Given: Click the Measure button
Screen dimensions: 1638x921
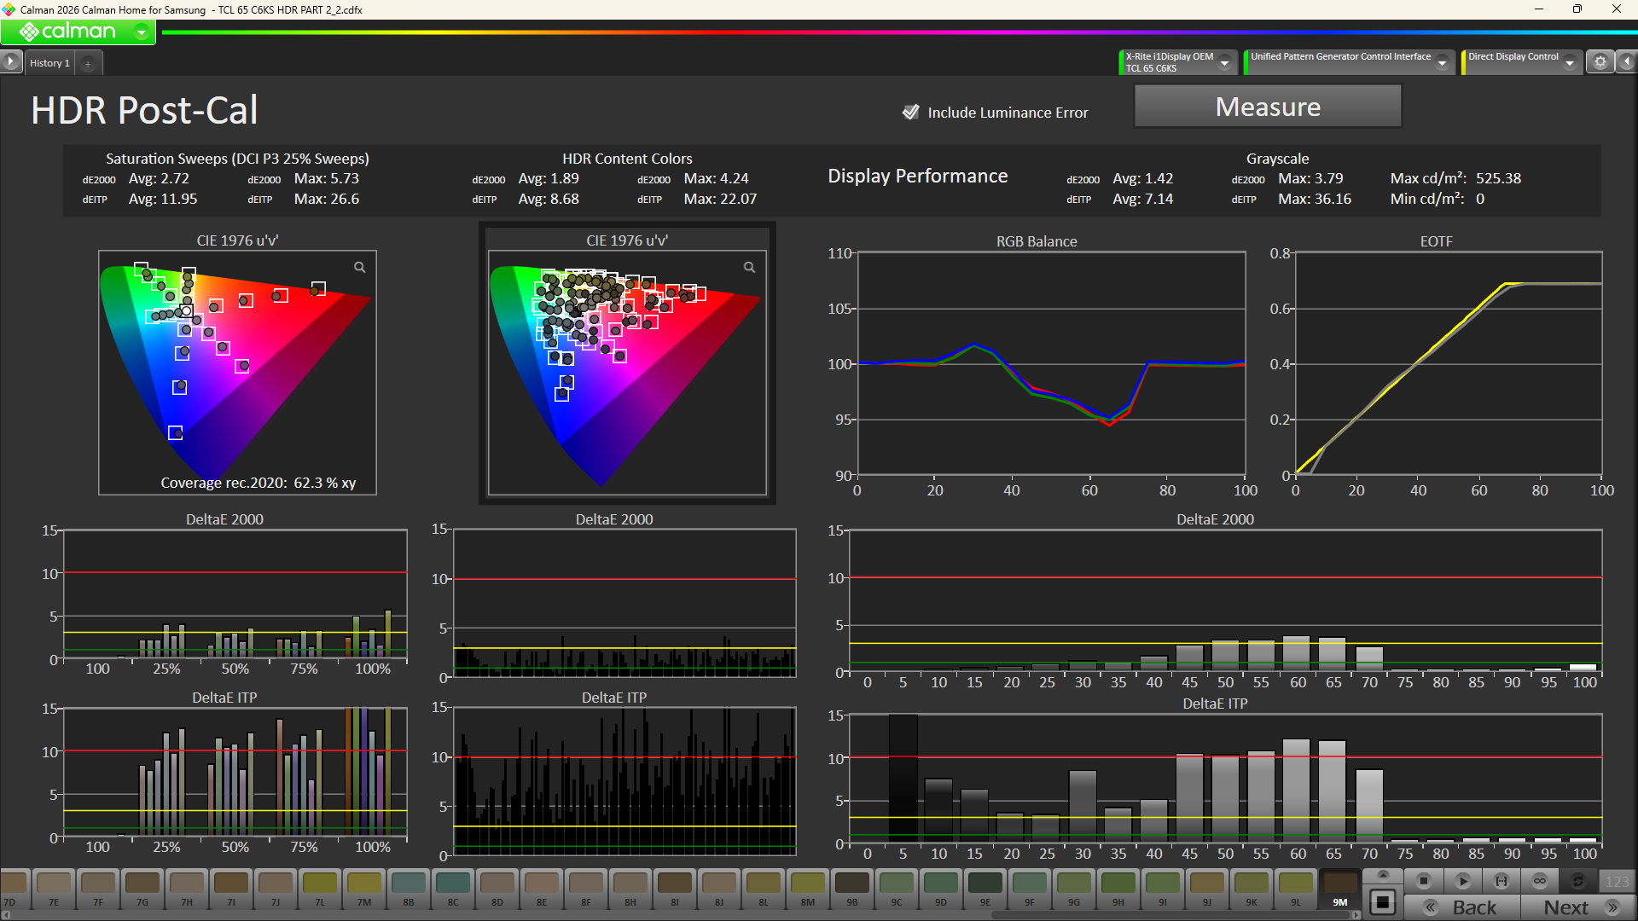Looking at the screenshot, I should pyautogui.click(x=1267, y=107).
